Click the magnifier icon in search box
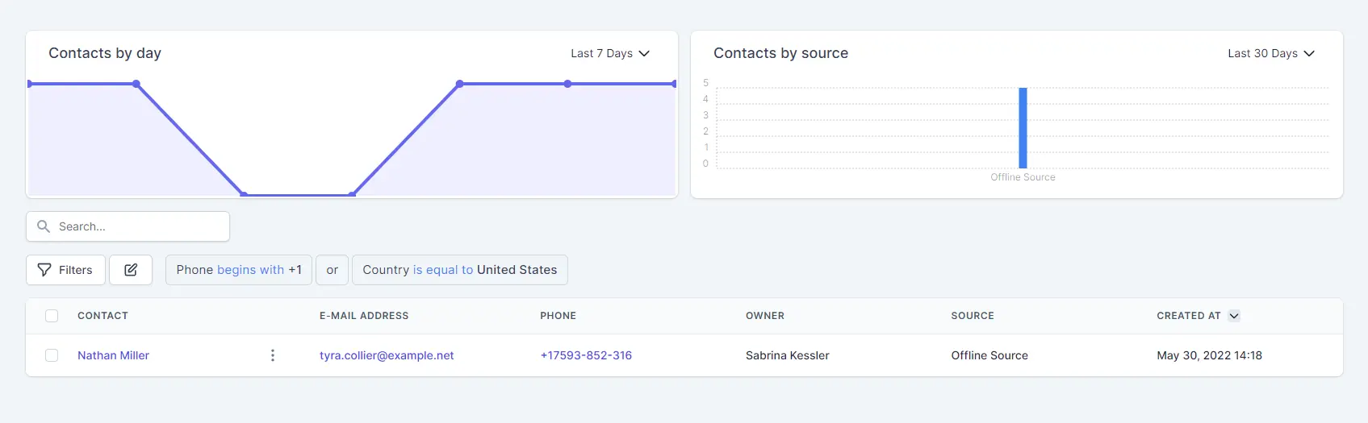The width and height of the screenshot is (1368, 423). pos(44,226)
